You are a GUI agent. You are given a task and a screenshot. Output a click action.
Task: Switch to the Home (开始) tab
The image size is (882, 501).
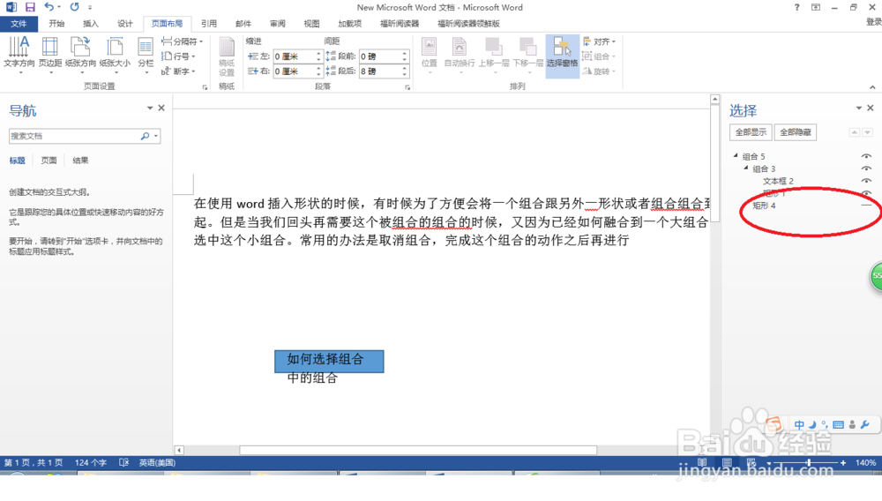coord(56,24)
